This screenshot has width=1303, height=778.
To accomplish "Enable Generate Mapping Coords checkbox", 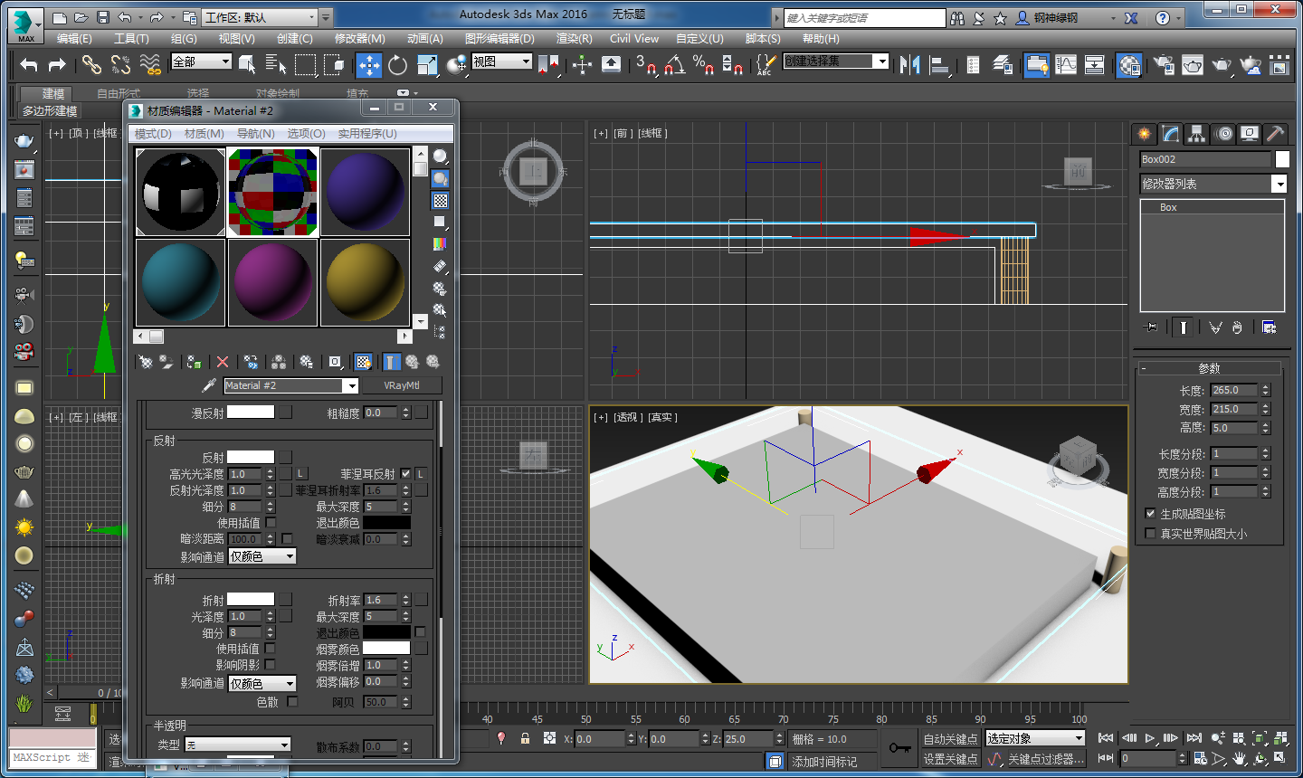I will tap(1151, 513).
